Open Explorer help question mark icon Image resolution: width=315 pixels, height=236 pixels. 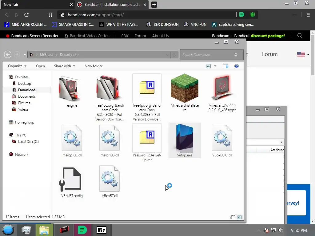click(x=237, y=66)
